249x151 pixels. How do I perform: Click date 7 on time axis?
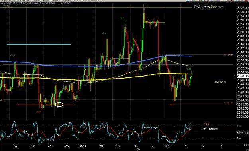click(204, 146)
